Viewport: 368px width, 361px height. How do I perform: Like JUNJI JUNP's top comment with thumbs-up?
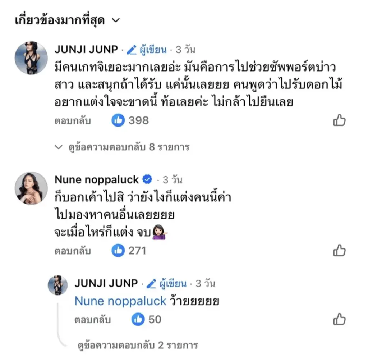point(339,121)
